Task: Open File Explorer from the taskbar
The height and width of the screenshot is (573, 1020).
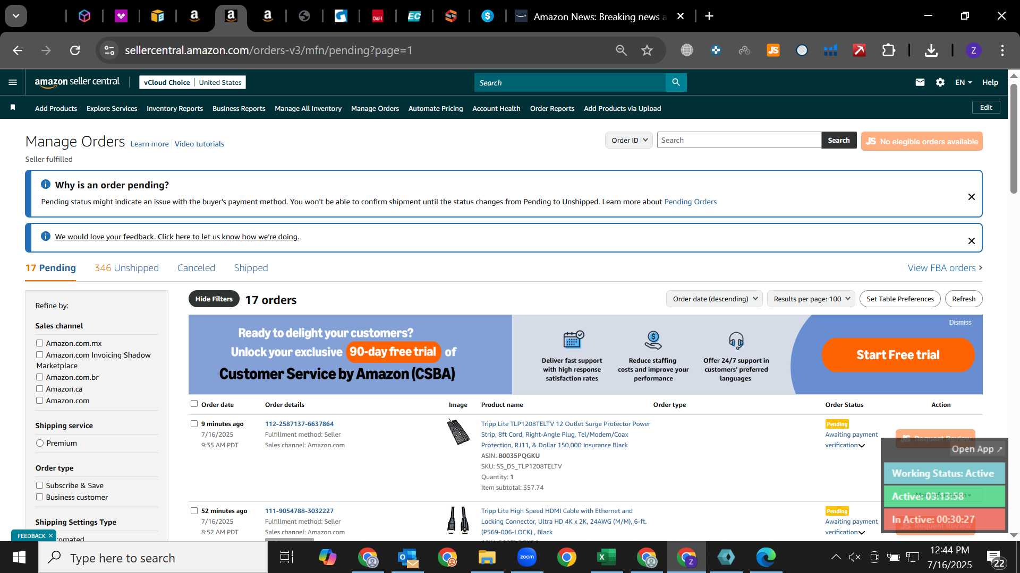Action: [487, 557]
